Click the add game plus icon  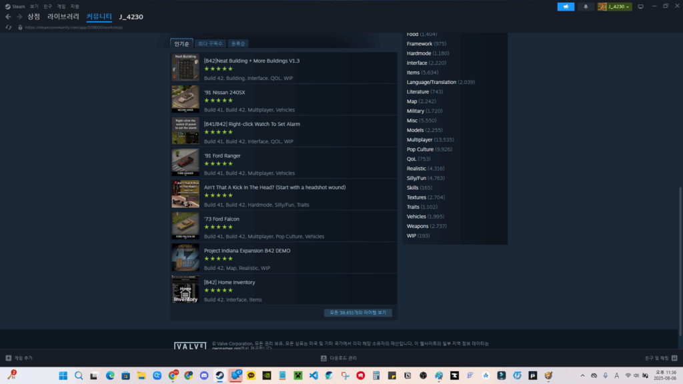8,358
